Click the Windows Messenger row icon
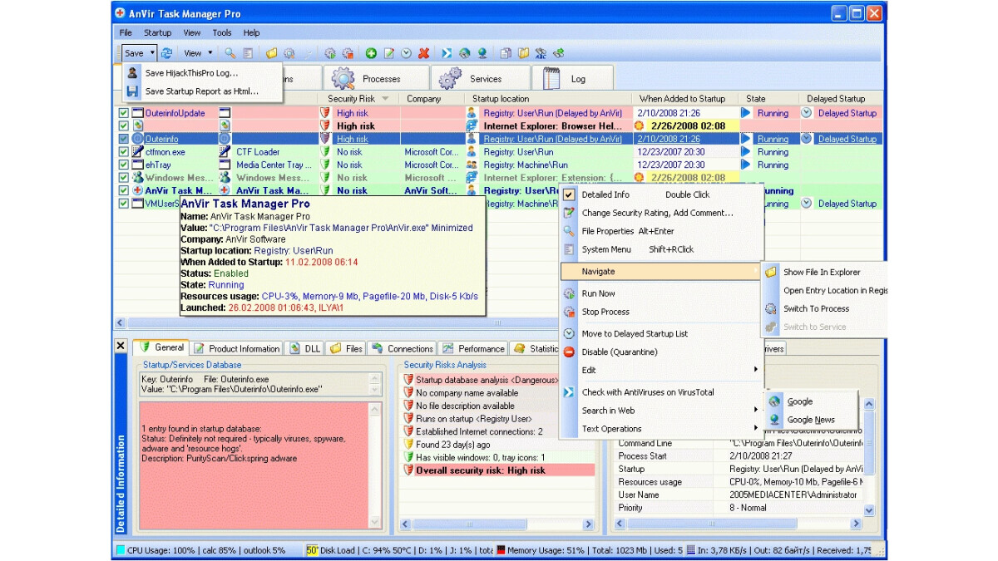This screenshot has height=561, width=998. point(138,178)
